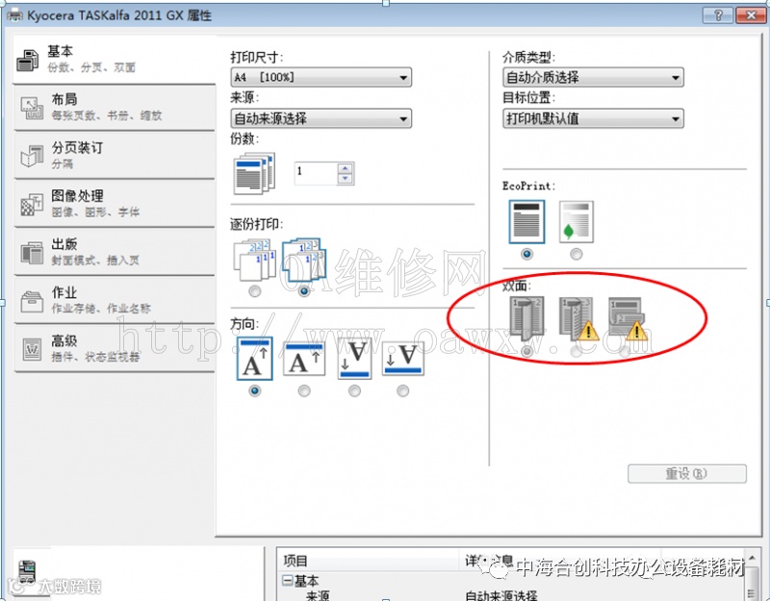Click the 份数 copies number field
770x601 pixels.
pyautogui.click(x=316, y=173)
